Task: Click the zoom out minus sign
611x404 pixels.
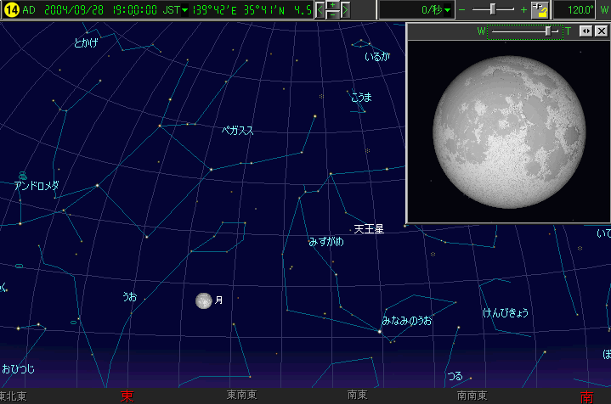Action: 462,10
